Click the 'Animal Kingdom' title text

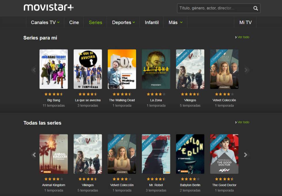[x=54, y=185]
